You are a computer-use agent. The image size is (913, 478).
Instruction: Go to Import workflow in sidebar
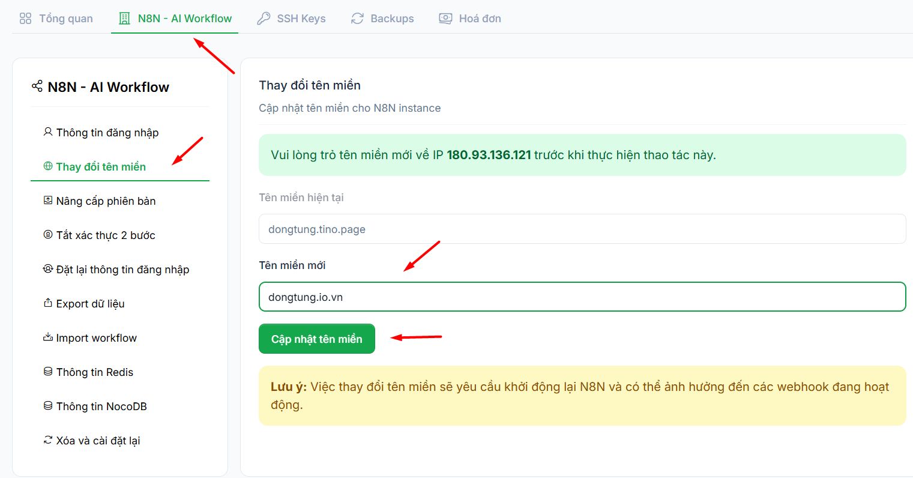[x=96, y=338]
